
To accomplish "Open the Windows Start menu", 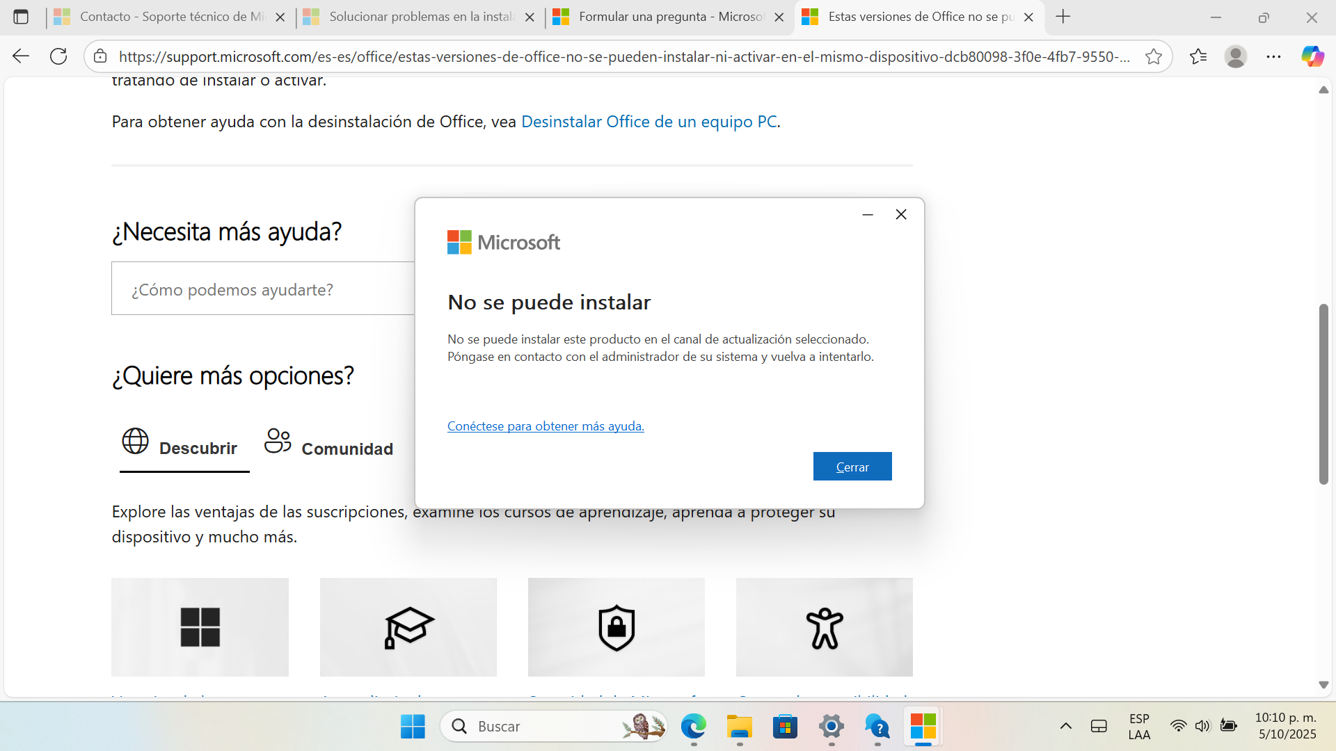I will tap(413, 727).
